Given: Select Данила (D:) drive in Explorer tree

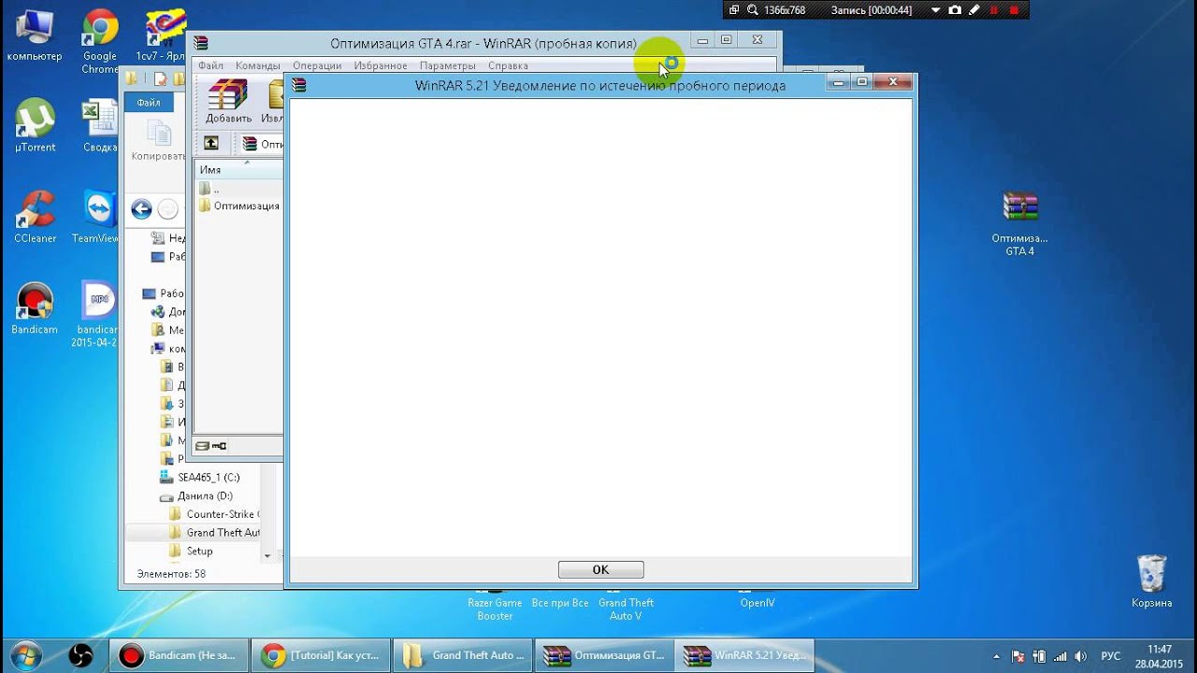Looking at the screenshot, I should click(x=195, y=496).
